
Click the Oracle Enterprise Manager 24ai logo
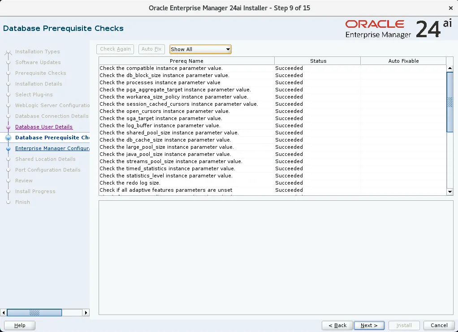(395, 28)
